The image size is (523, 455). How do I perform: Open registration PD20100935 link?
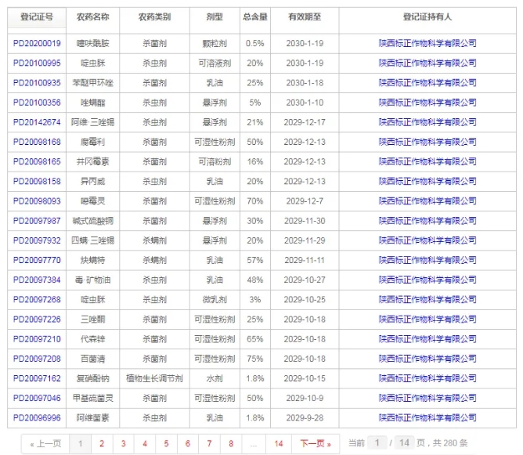(x=37, y=83)
